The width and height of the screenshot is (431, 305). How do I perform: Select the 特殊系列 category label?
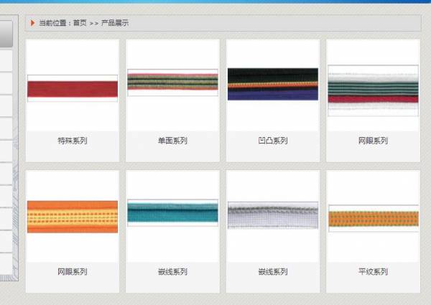tap(72, 141)
